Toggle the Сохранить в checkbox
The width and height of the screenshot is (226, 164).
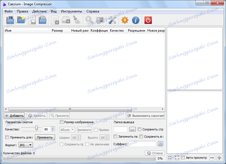pos(141,137)
